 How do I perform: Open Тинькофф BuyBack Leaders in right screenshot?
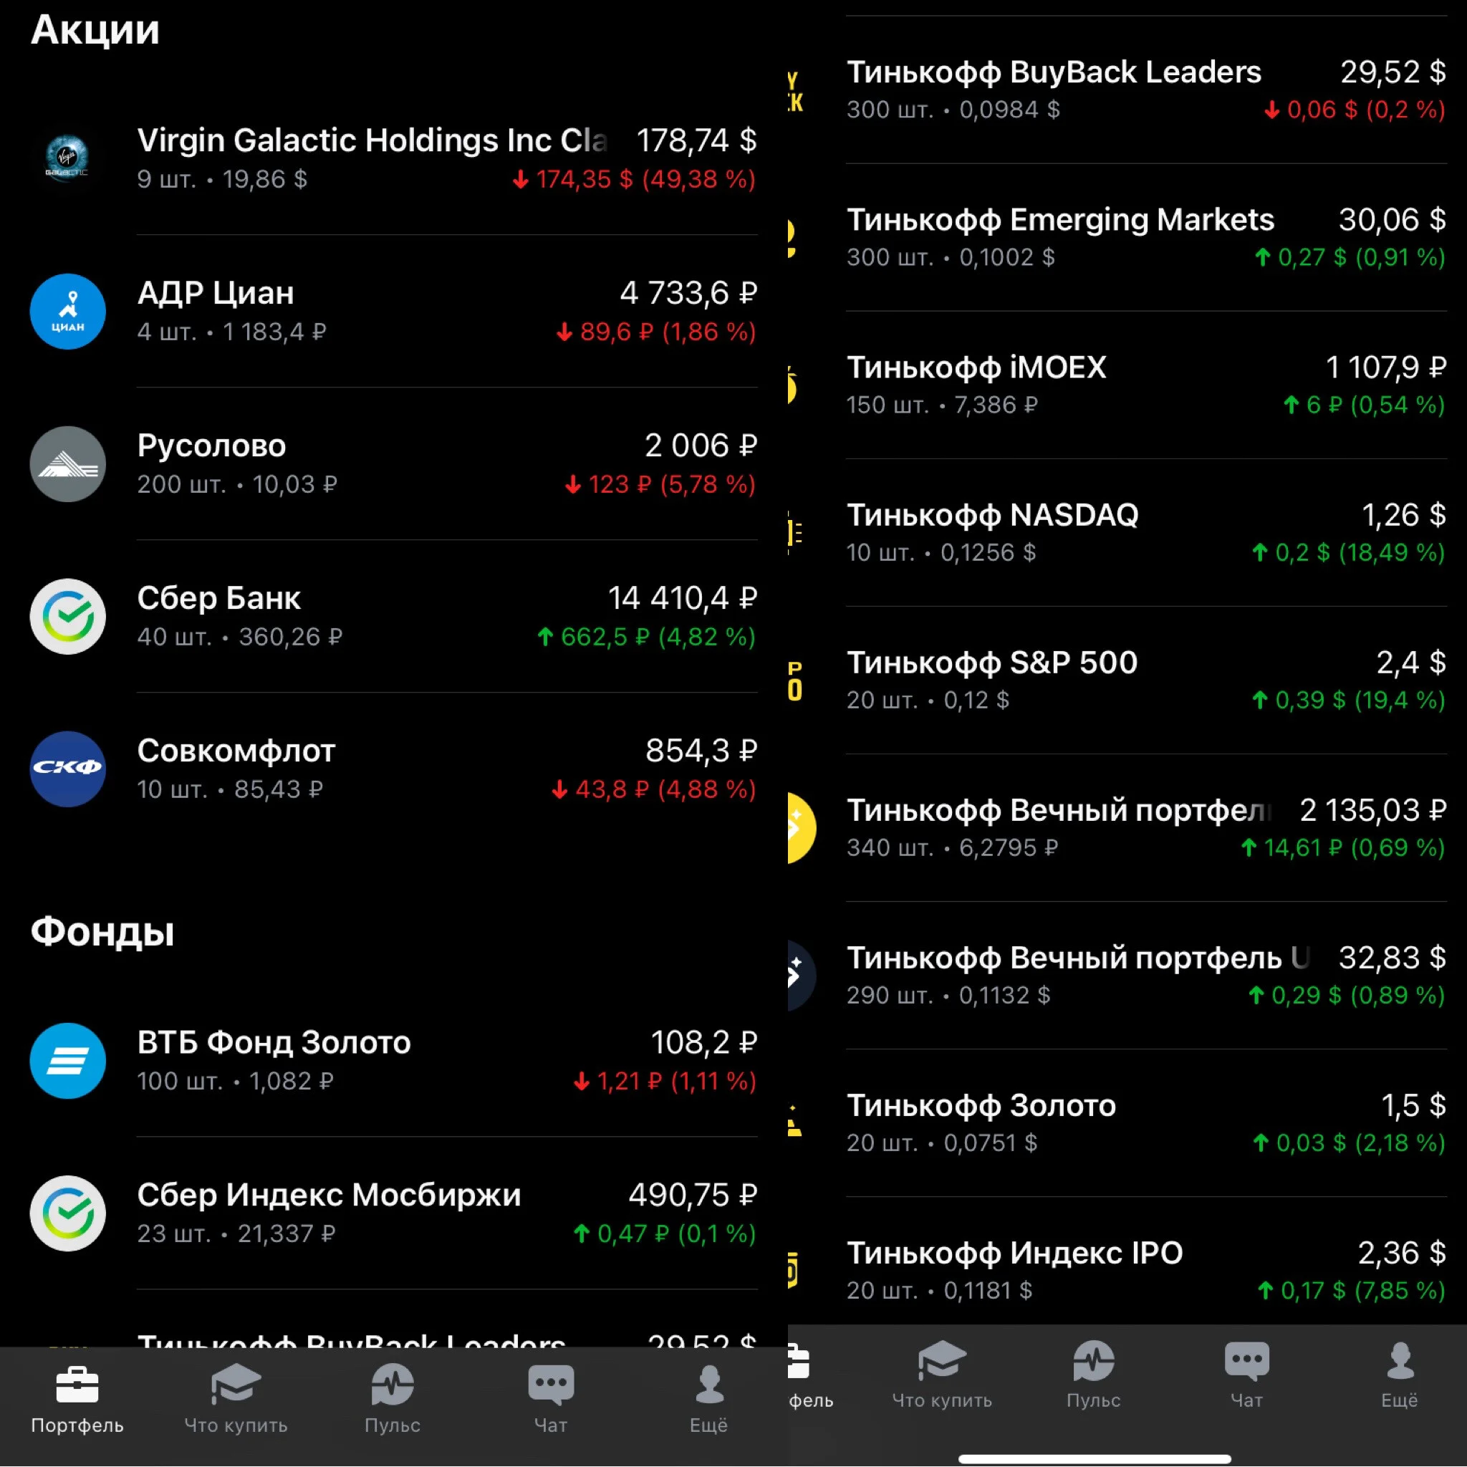pos(1054,72)
